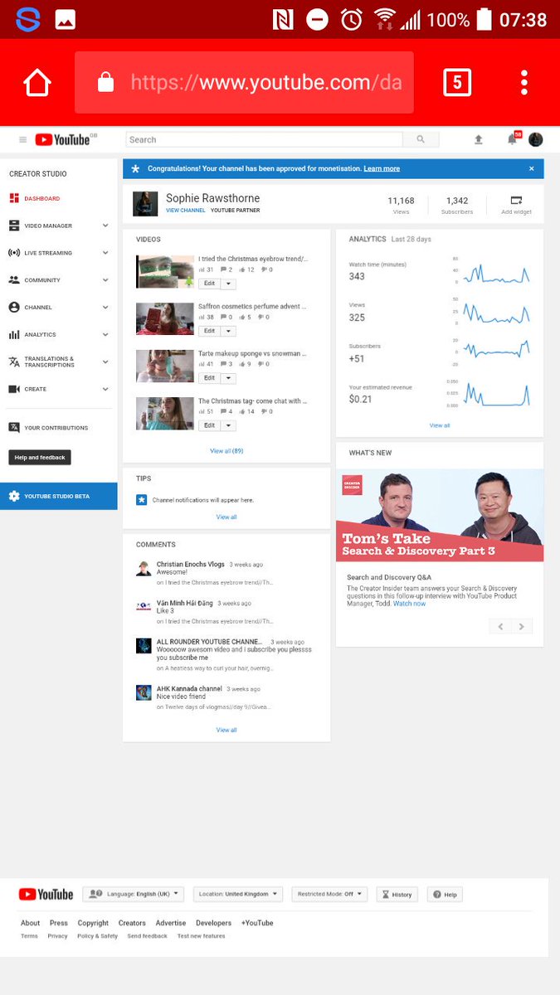The image size is (560, 995).
Task: Expand the Live Streaming chevron
Action: tap(105, 253)
